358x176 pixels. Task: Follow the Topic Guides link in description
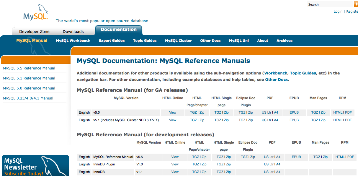(x=303, y=73)
